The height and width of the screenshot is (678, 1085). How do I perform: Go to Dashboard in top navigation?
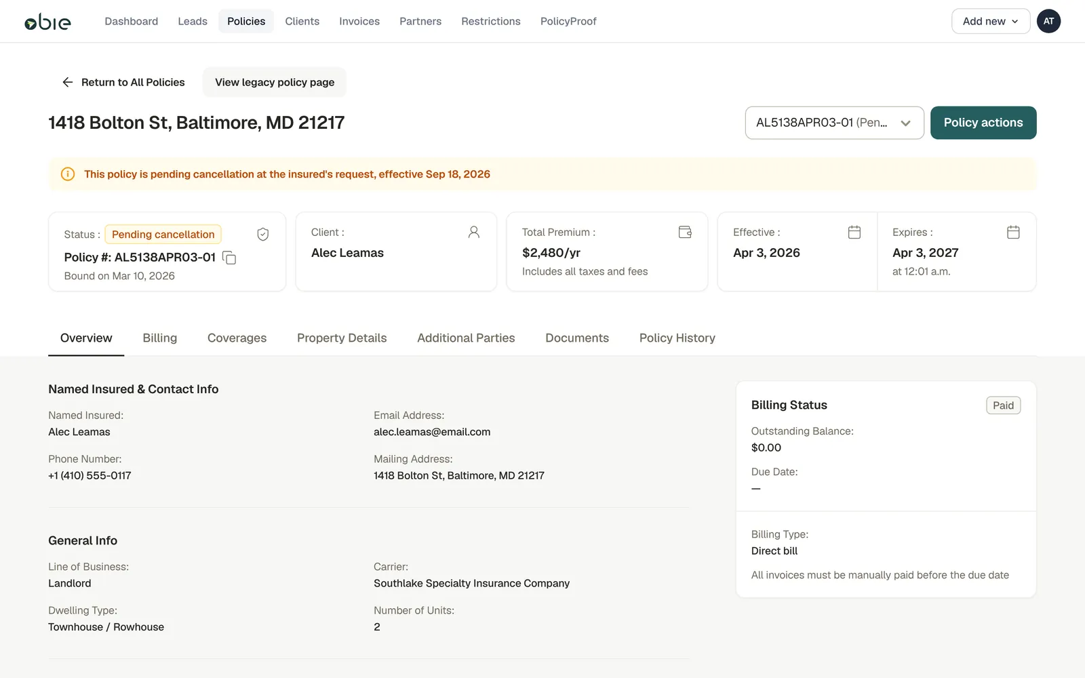pos(132,21)
